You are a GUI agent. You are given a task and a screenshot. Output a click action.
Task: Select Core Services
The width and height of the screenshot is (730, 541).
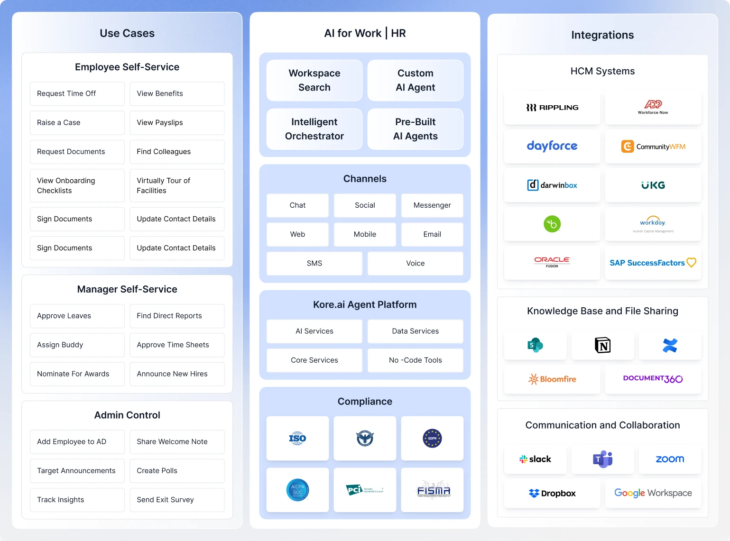pos(314,360)
